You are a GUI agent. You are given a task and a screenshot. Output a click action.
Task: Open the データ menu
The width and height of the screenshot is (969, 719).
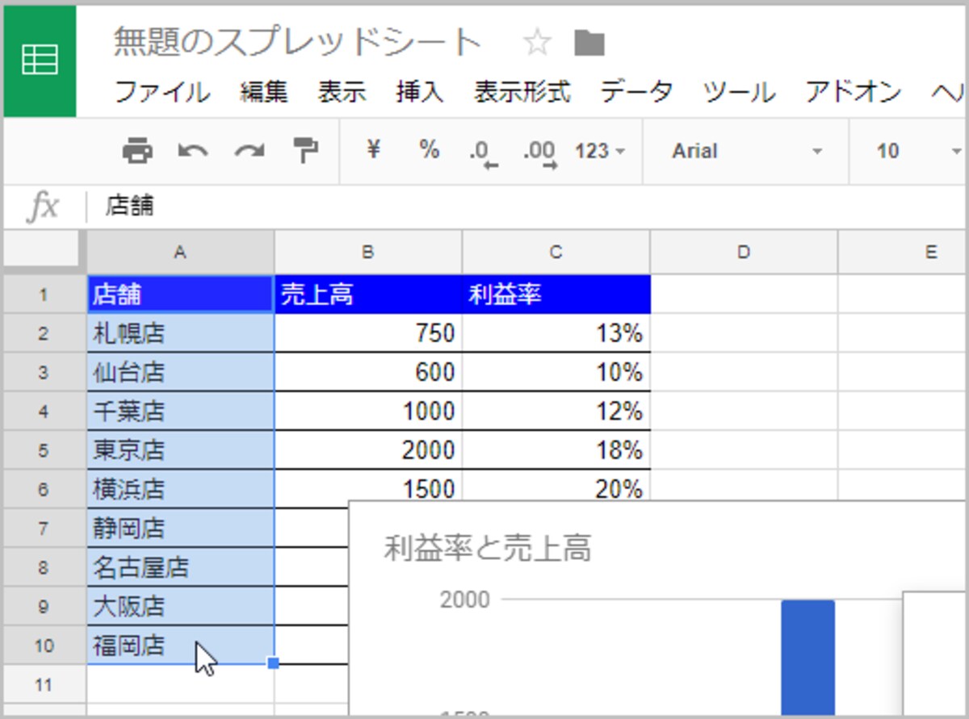coord(636,92)
